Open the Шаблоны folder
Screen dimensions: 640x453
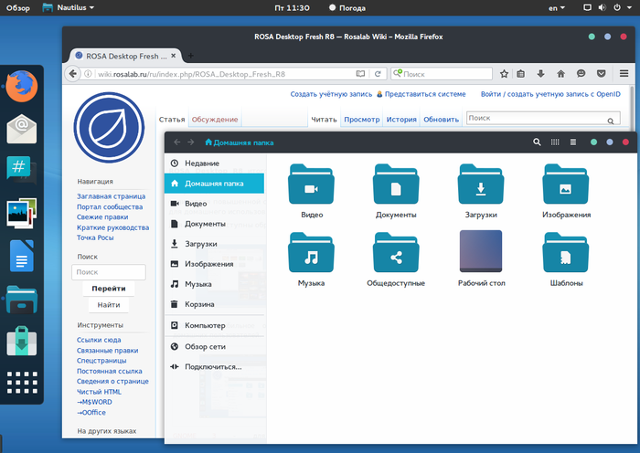(566, 259)
